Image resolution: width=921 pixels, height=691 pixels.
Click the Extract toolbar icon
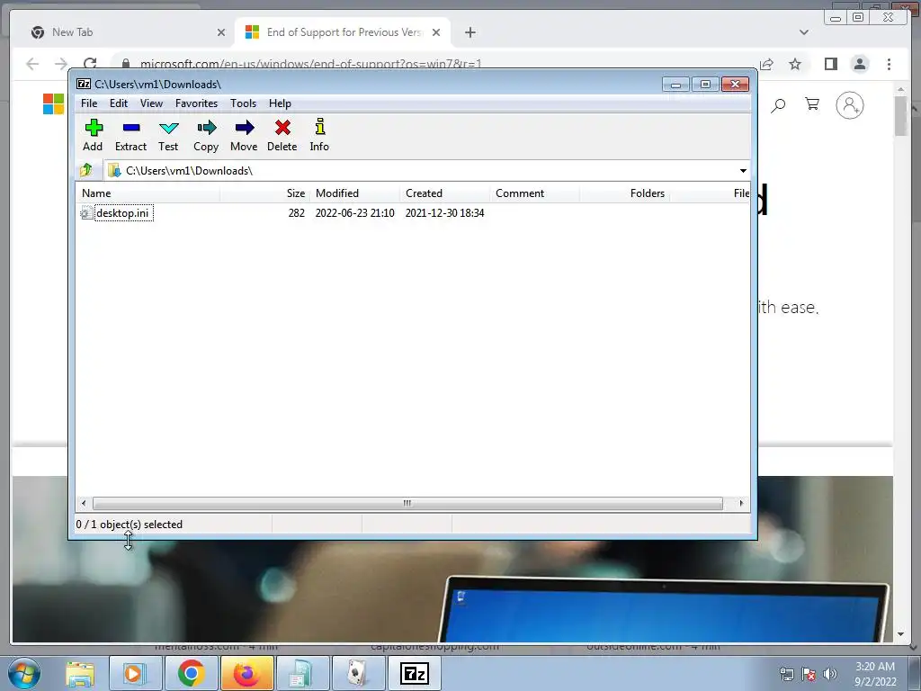click(x=130, y=135)
